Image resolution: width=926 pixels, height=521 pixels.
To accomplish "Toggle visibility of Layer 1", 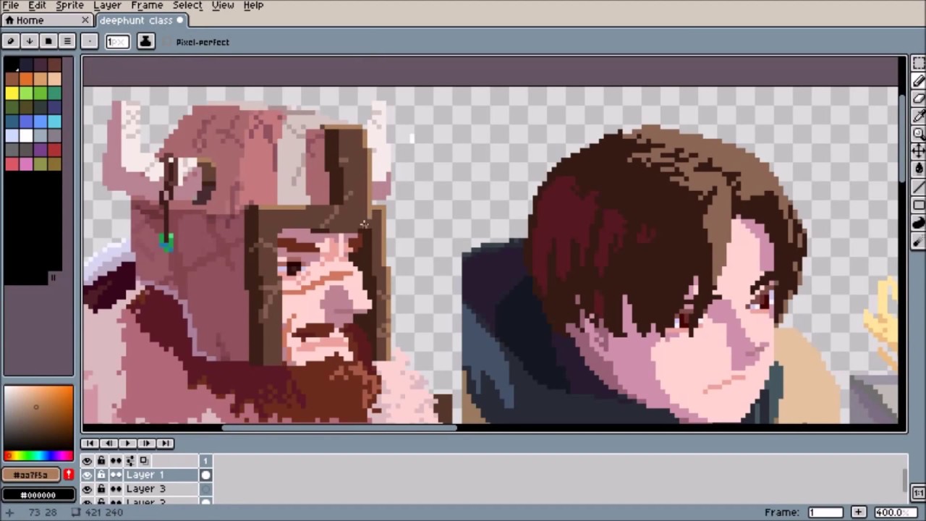I will (x=87, y=475).
